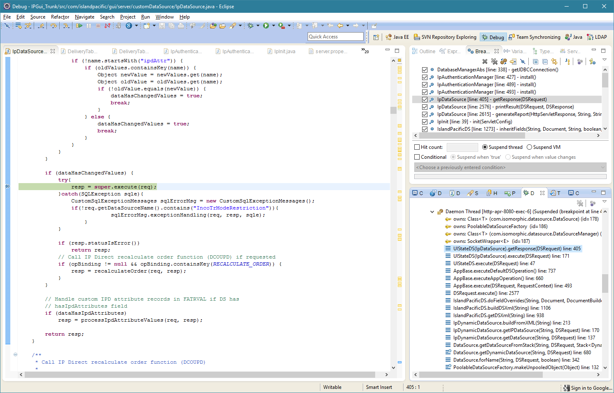Click Add Java Exception Breakpoint icon
This screenshot has width=614, height=393.
567,61
